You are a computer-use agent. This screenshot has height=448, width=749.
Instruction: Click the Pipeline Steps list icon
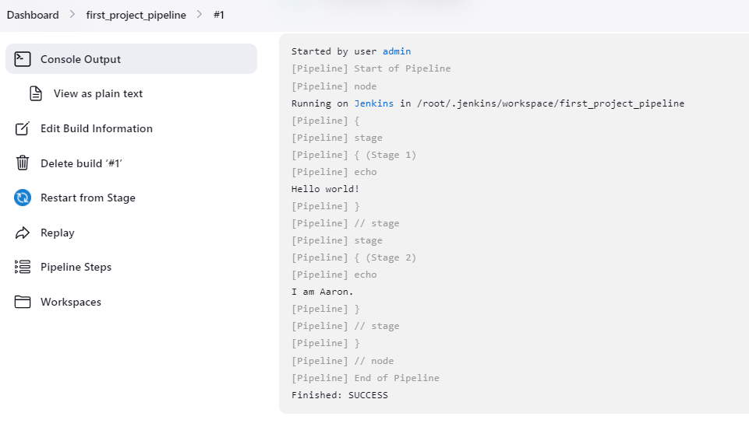pos(23,267)
